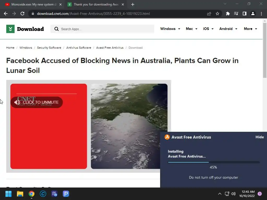Click the page vertical scrollbar
267x200 pixels.
coord(265,50)
